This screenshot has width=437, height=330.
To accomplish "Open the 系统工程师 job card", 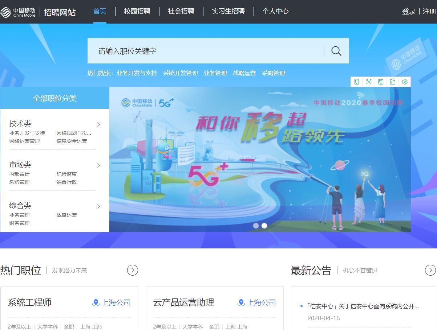I will click(x=30, y=302).
